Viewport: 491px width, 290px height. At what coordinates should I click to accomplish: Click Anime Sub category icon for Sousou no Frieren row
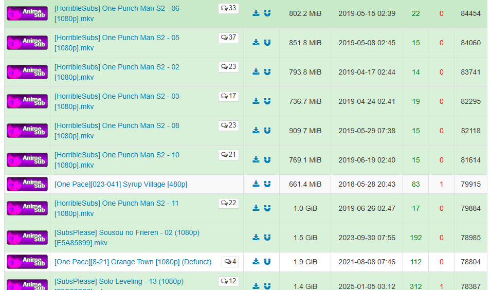click(x=27, y=238)
